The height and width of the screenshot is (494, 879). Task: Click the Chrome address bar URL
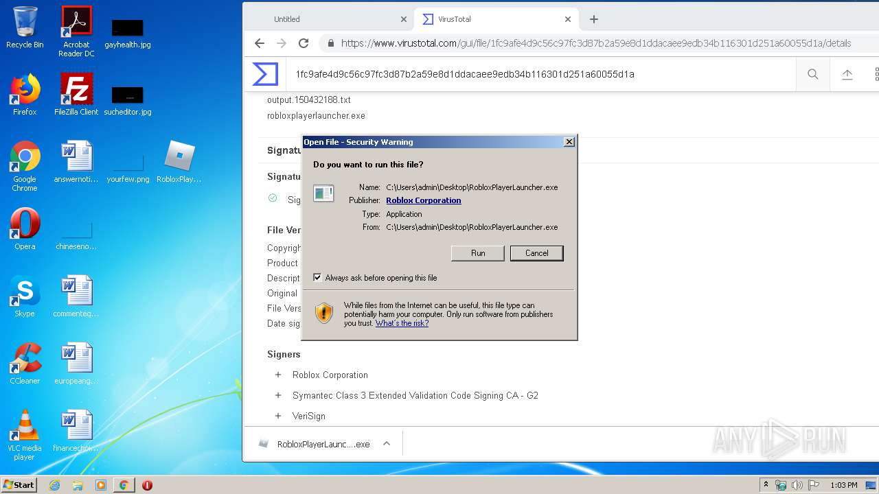coord(596,43)
